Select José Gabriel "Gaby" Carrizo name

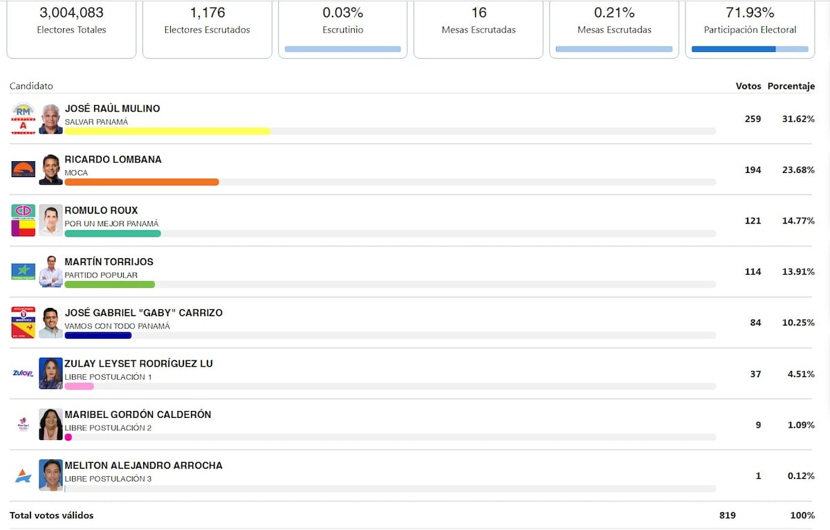143,313
